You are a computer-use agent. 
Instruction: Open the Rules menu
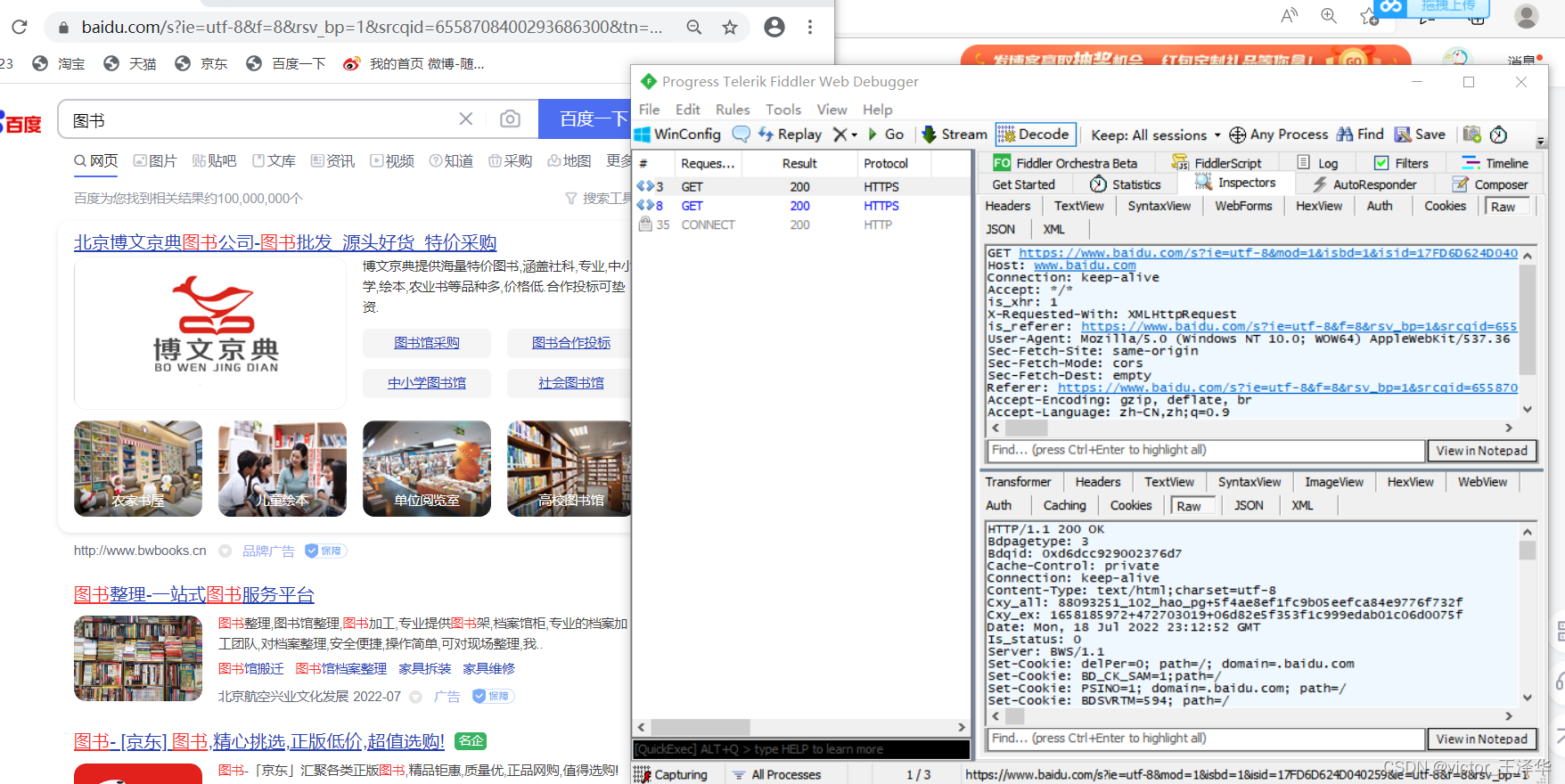coord(732,110)
